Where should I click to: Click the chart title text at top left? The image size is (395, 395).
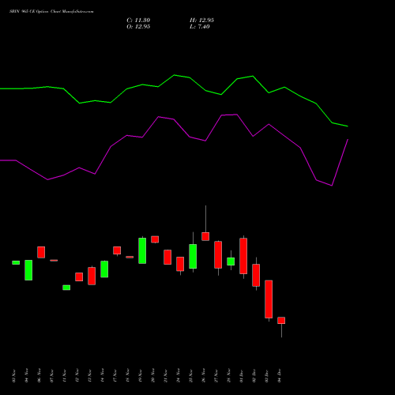[51, 12]
